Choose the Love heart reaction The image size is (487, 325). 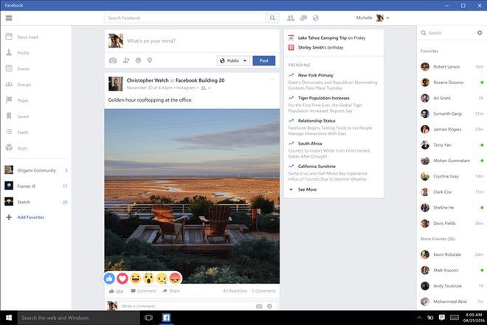coord(122,279)
